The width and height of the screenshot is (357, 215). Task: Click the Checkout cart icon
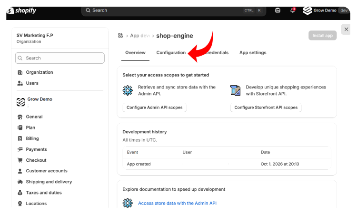[20, 160]
